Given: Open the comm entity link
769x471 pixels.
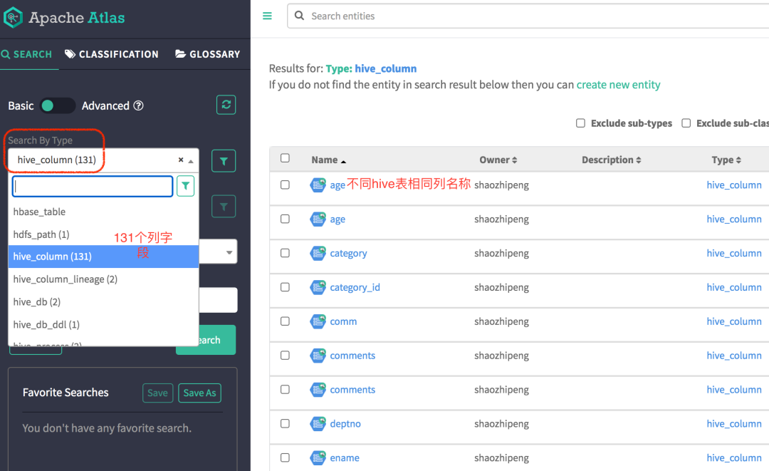Looking at the screenshot, I should tap(343, 321).
